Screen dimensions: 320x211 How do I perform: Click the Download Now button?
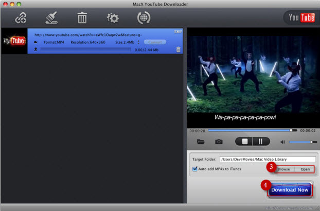tap(290, 190)
